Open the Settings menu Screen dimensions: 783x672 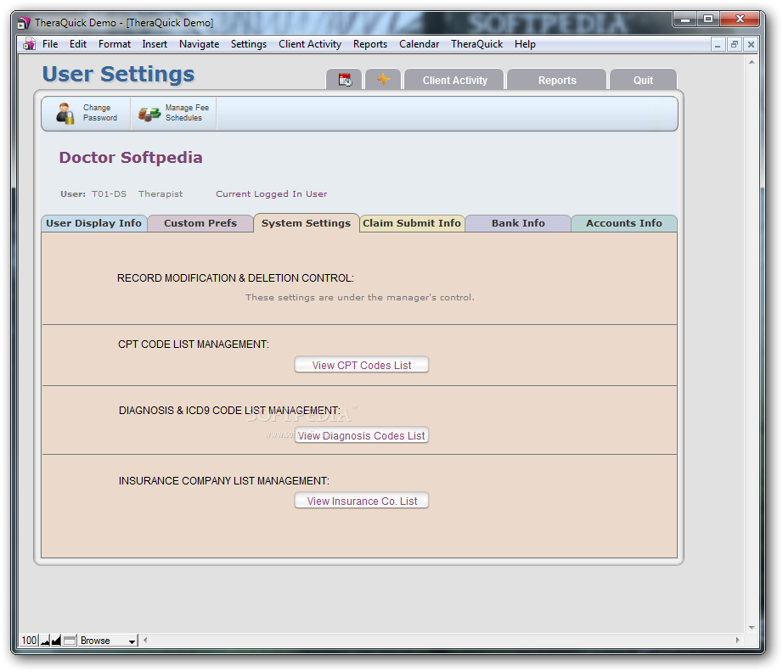tap(249, 44)
